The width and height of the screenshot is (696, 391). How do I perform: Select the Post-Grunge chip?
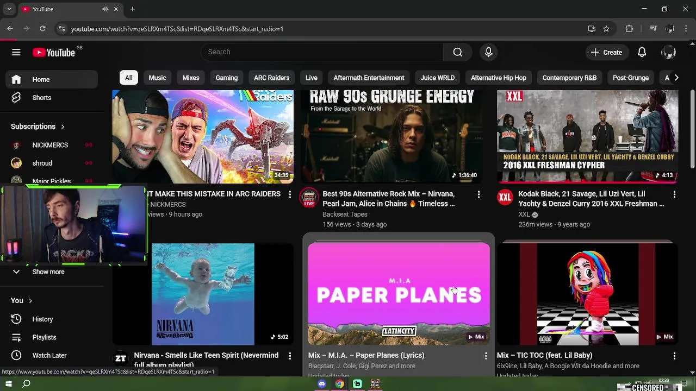(x=631, y=78)
